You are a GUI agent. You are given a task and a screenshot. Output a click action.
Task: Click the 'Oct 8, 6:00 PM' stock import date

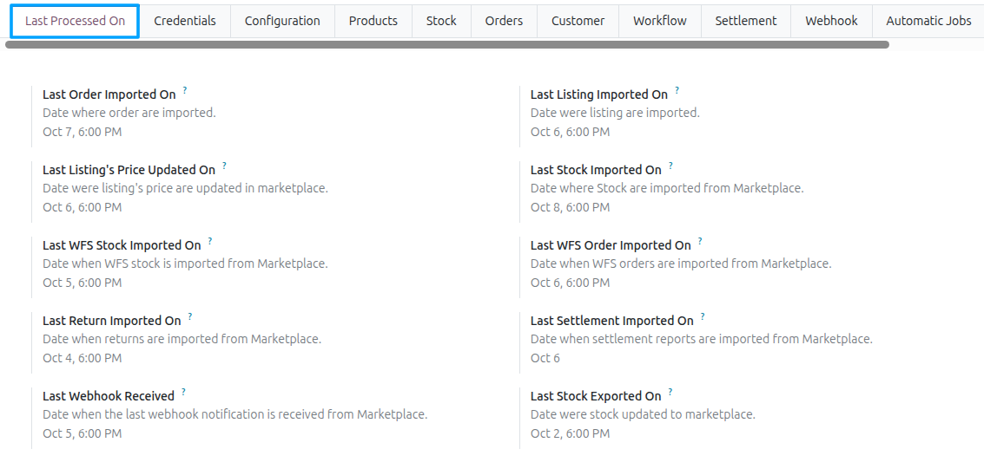570,207
